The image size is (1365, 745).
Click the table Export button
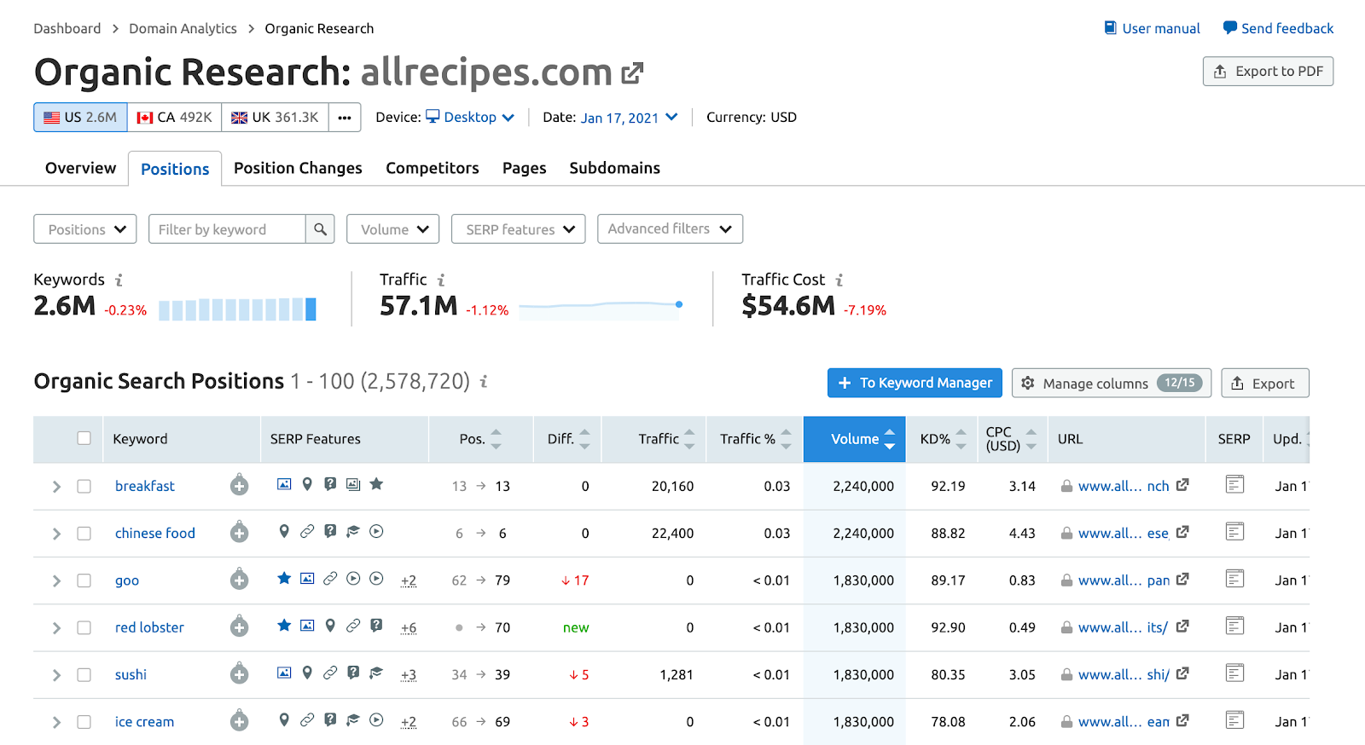[1265, 383]
